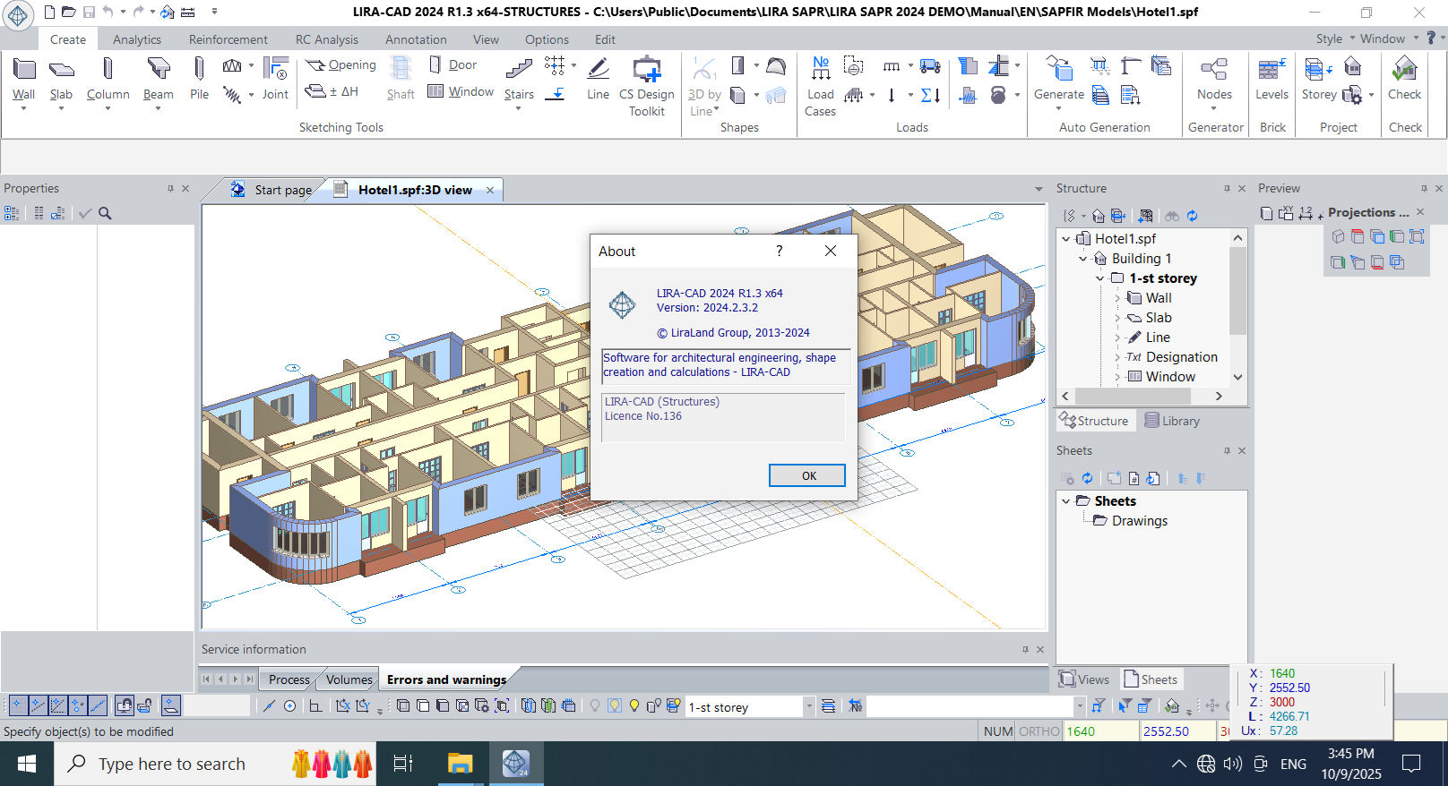Image resolution: width=1448 pixels, height=786 pixels.
Task: Open the Analytics ribbon tab
Action: (137, 39)
